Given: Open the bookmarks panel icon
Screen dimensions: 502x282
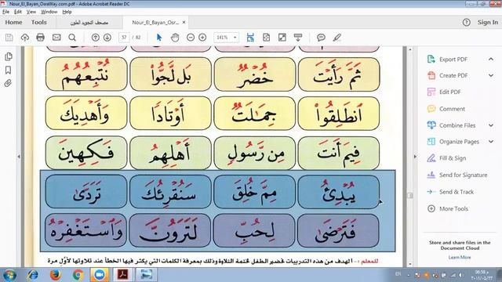Looking at the screenshot, I should click(9, 70).
